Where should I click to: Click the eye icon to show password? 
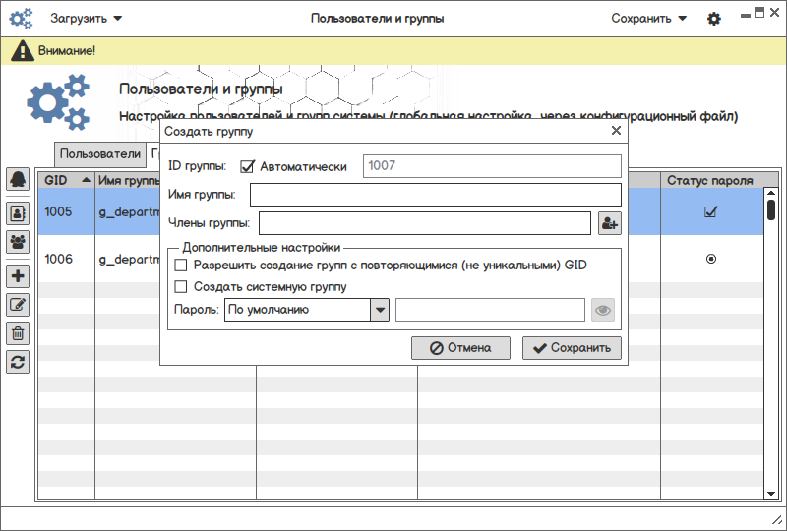(603, 311)
